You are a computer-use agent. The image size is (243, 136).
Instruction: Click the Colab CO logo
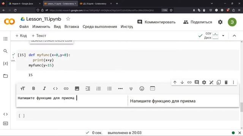(x=9, y=22)
